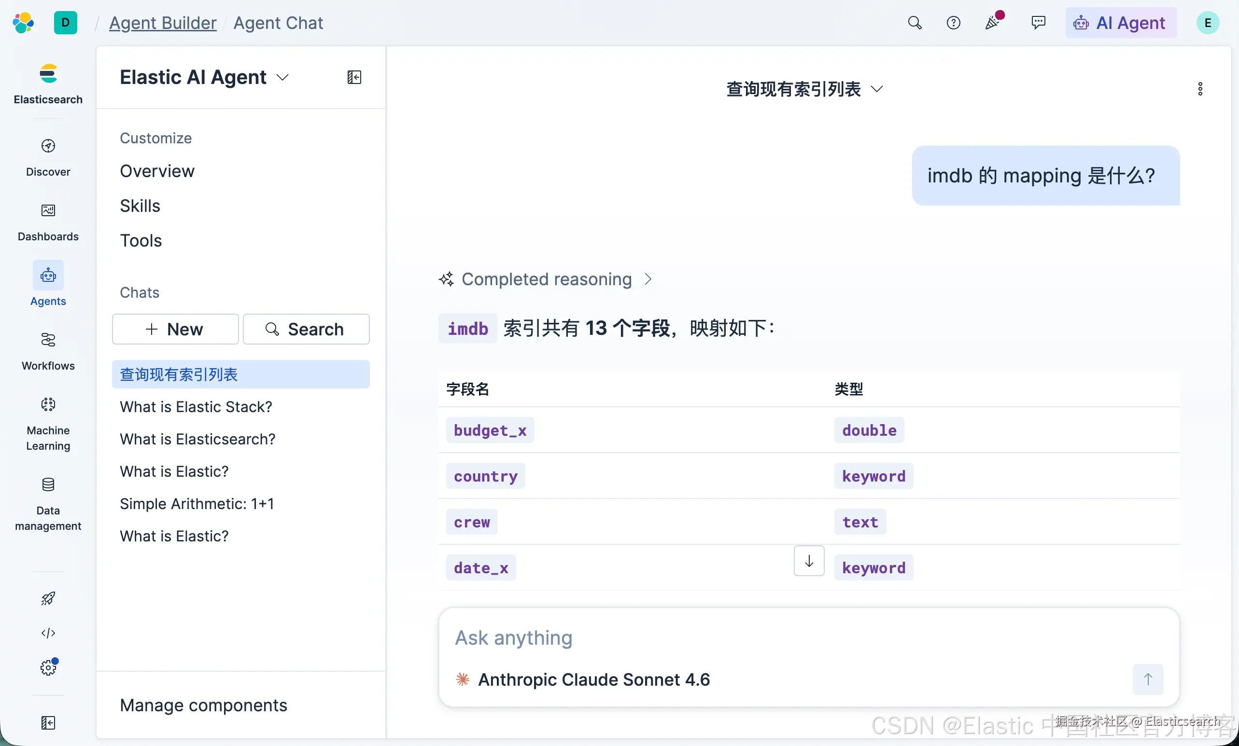Click the Elastic logo in top-left corner
Image resolution: width=1239 pixels, height=746 pixels.
(23, 23)
